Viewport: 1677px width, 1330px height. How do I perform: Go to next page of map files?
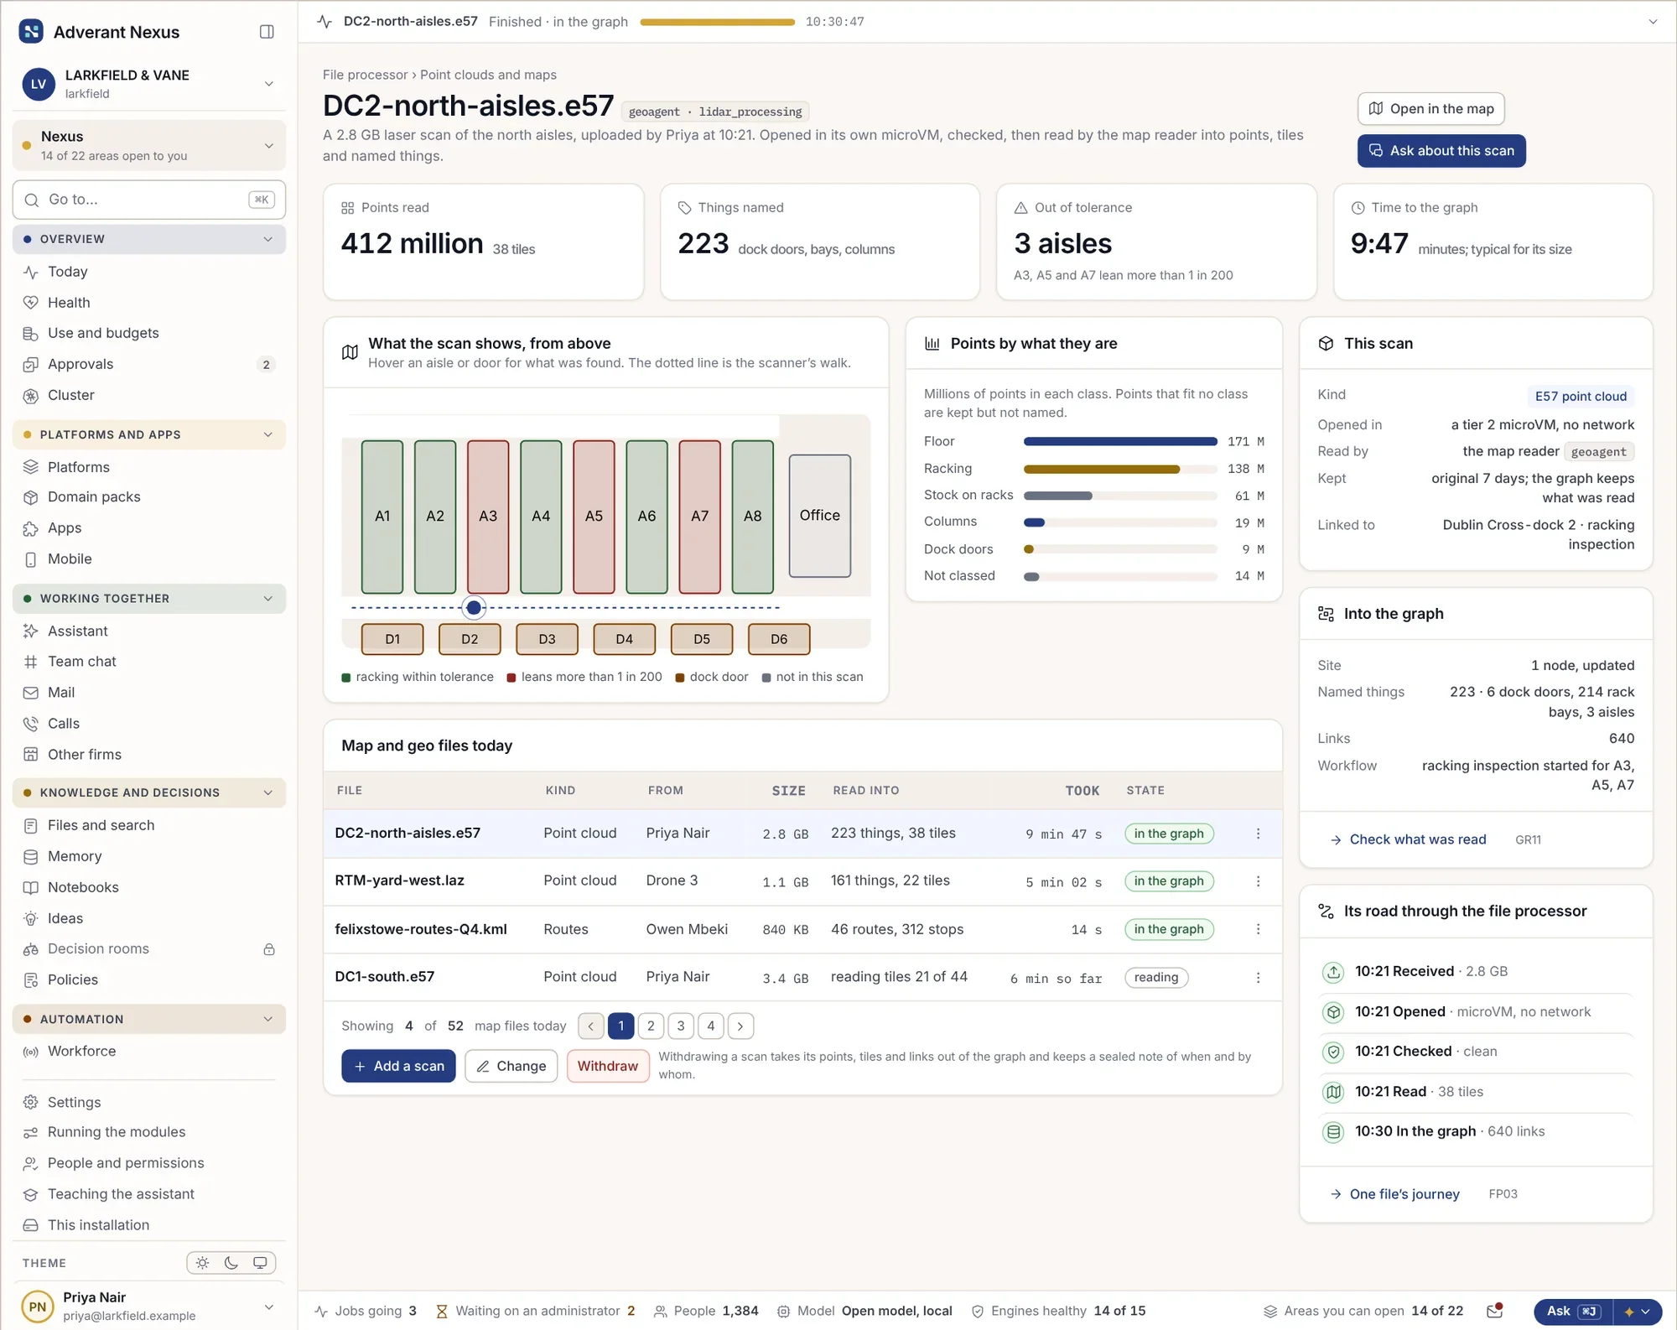click(740, 1026)
